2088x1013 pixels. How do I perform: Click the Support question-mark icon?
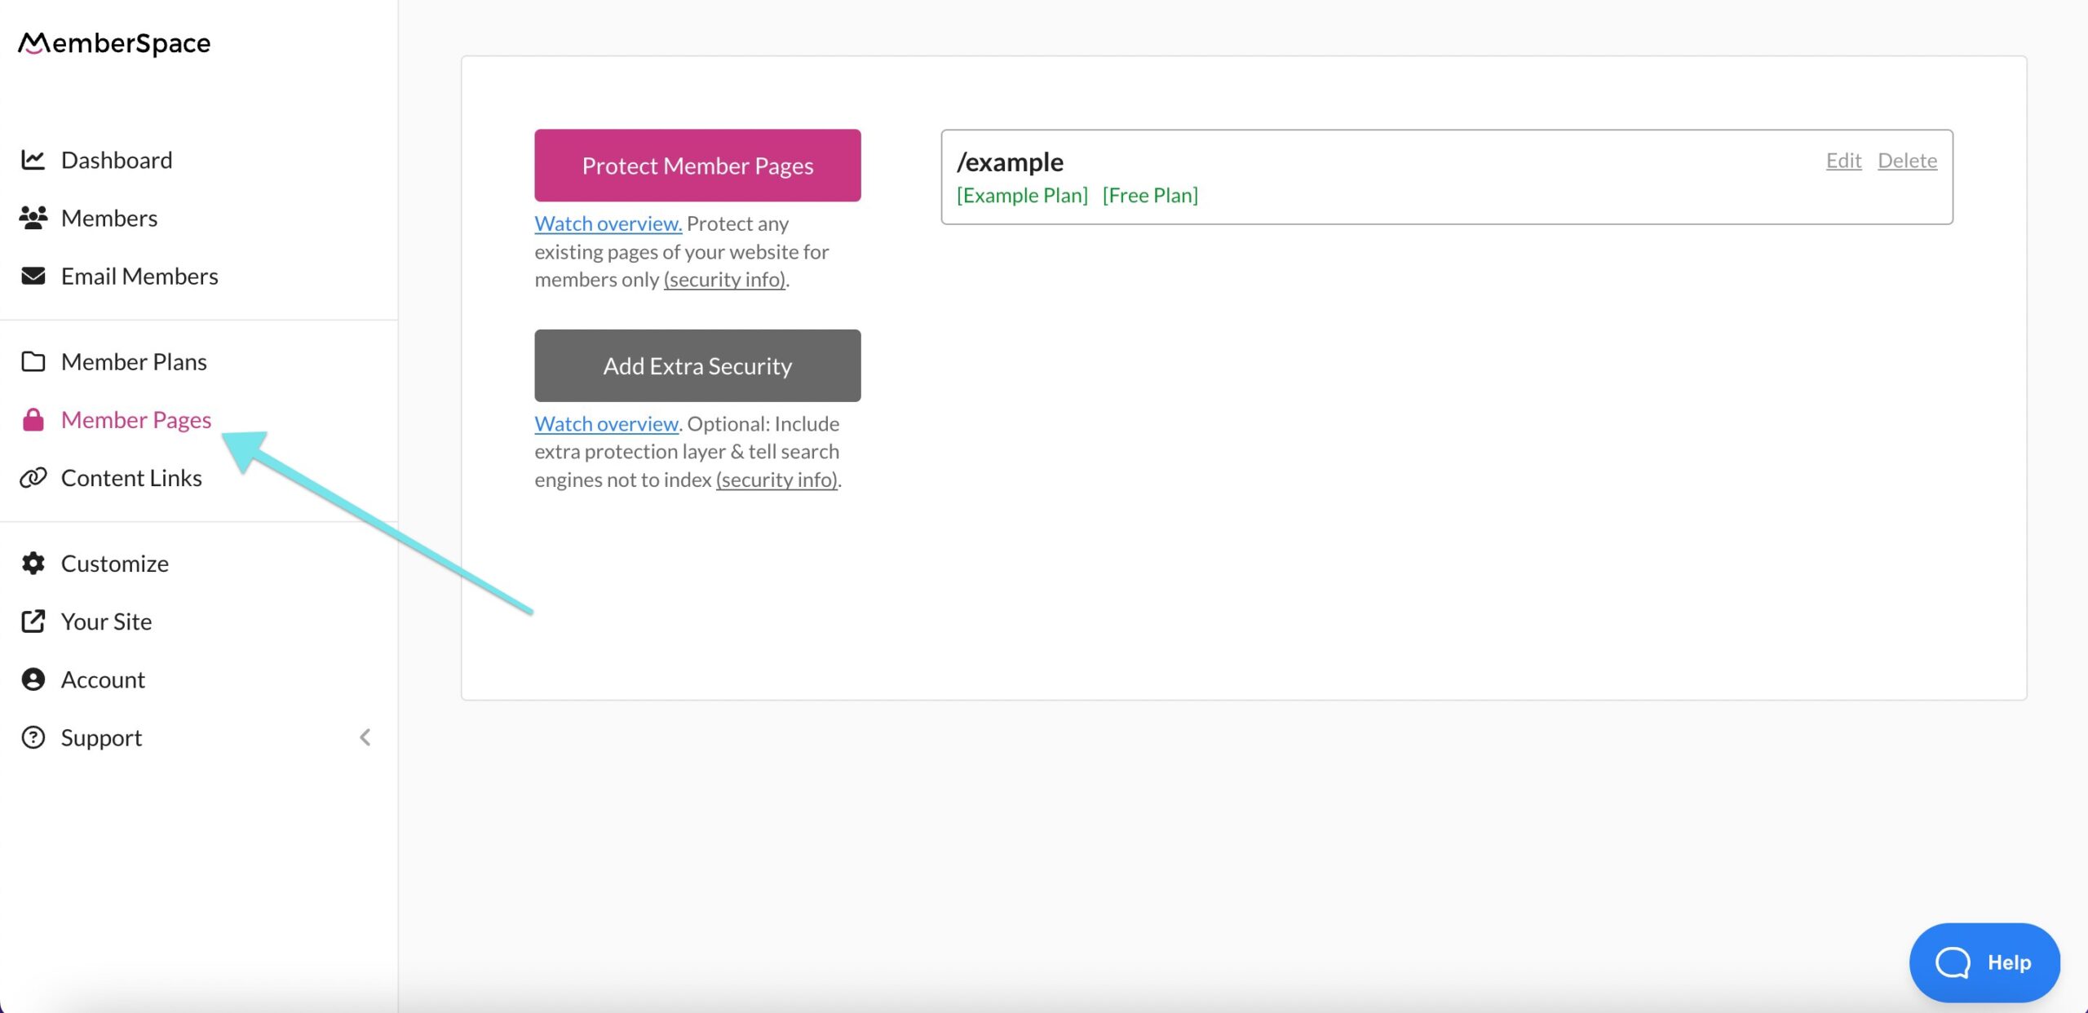click(x=33, y=737)
